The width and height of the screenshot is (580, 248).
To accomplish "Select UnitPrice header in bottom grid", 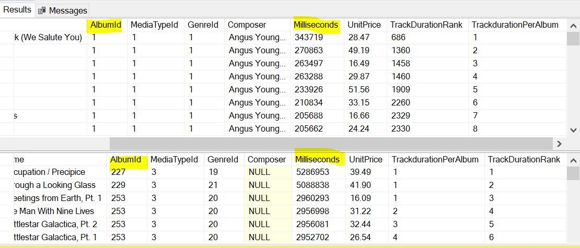I will pyautogui.click(x=365, y=159).
